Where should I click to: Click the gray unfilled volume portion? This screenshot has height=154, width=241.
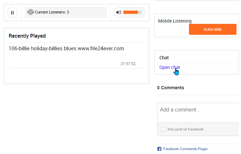pyautogui.click(x=140, y=12)
